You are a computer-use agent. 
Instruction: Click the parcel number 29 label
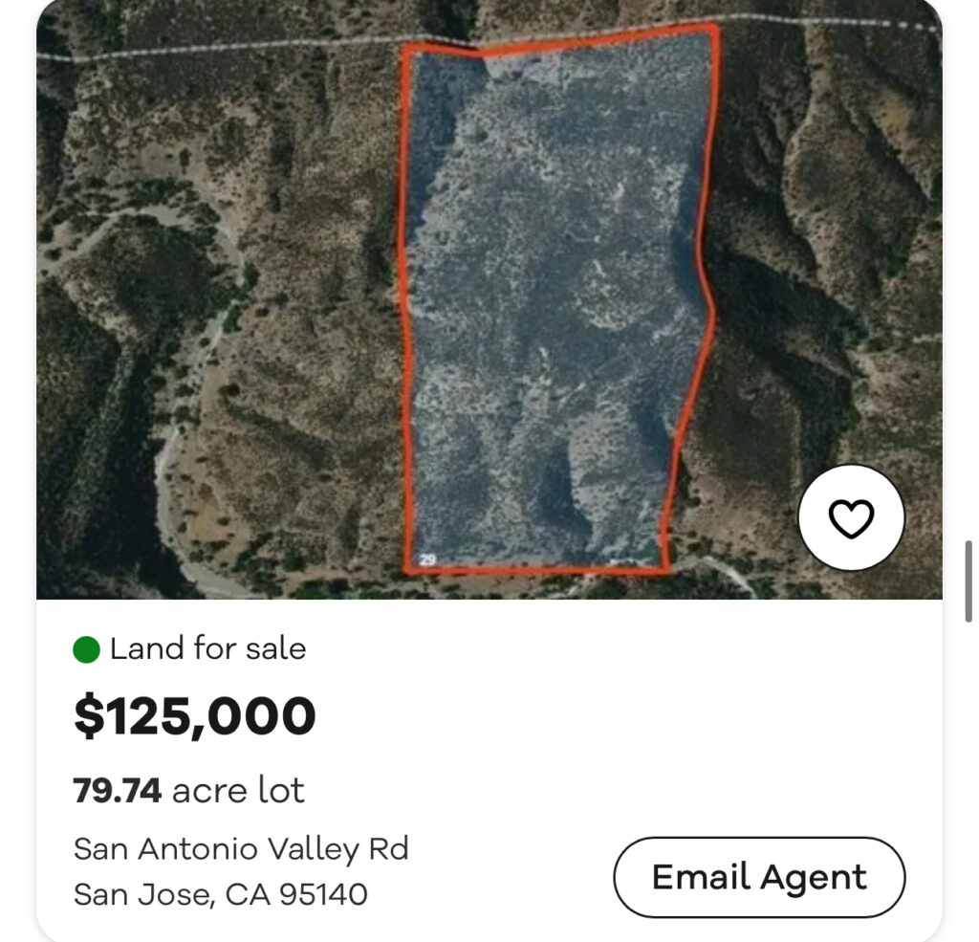[427, 559]
